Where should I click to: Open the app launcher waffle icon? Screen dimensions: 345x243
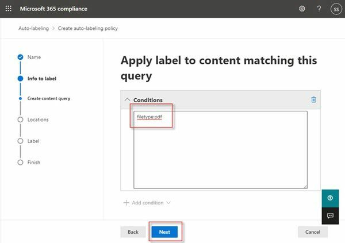tap(9, 9)
